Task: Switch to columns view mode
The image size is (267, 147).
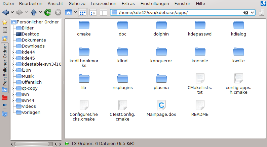Action: click(104, 13)
